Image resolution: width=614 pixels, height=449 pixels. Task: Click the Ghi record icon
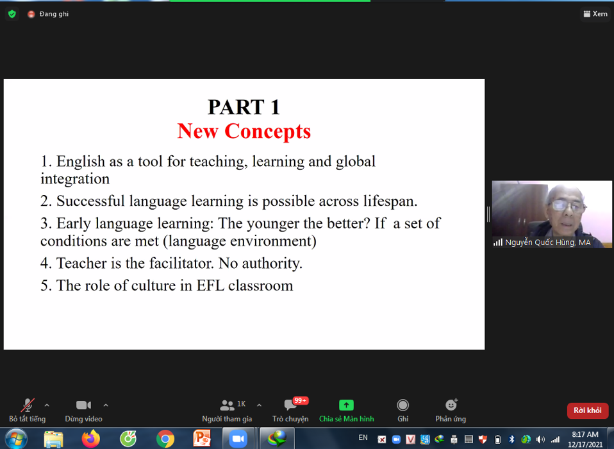tap(402, 405)
